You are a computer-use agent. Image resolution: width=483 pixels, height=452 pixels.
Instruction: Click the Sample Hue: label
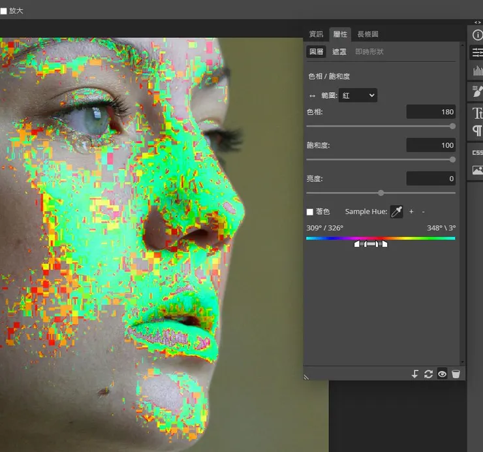(x=366, y=212)
